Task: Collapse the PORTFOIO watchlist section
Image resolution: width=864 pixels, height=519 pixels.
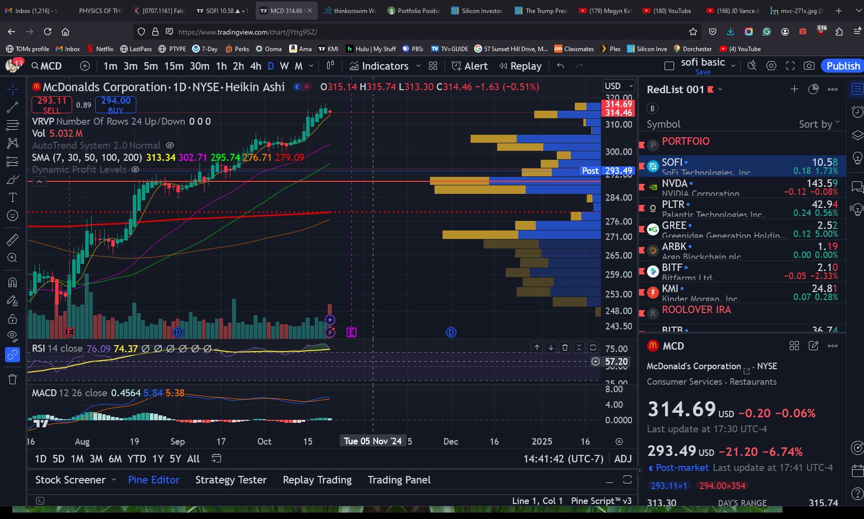Action: [x=742, y=145]
